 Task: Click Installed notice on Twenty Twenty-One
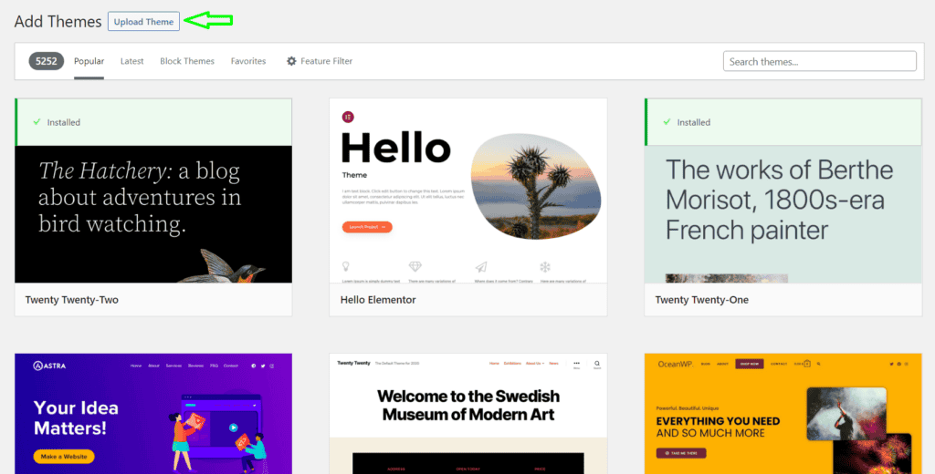coord(783,122)
